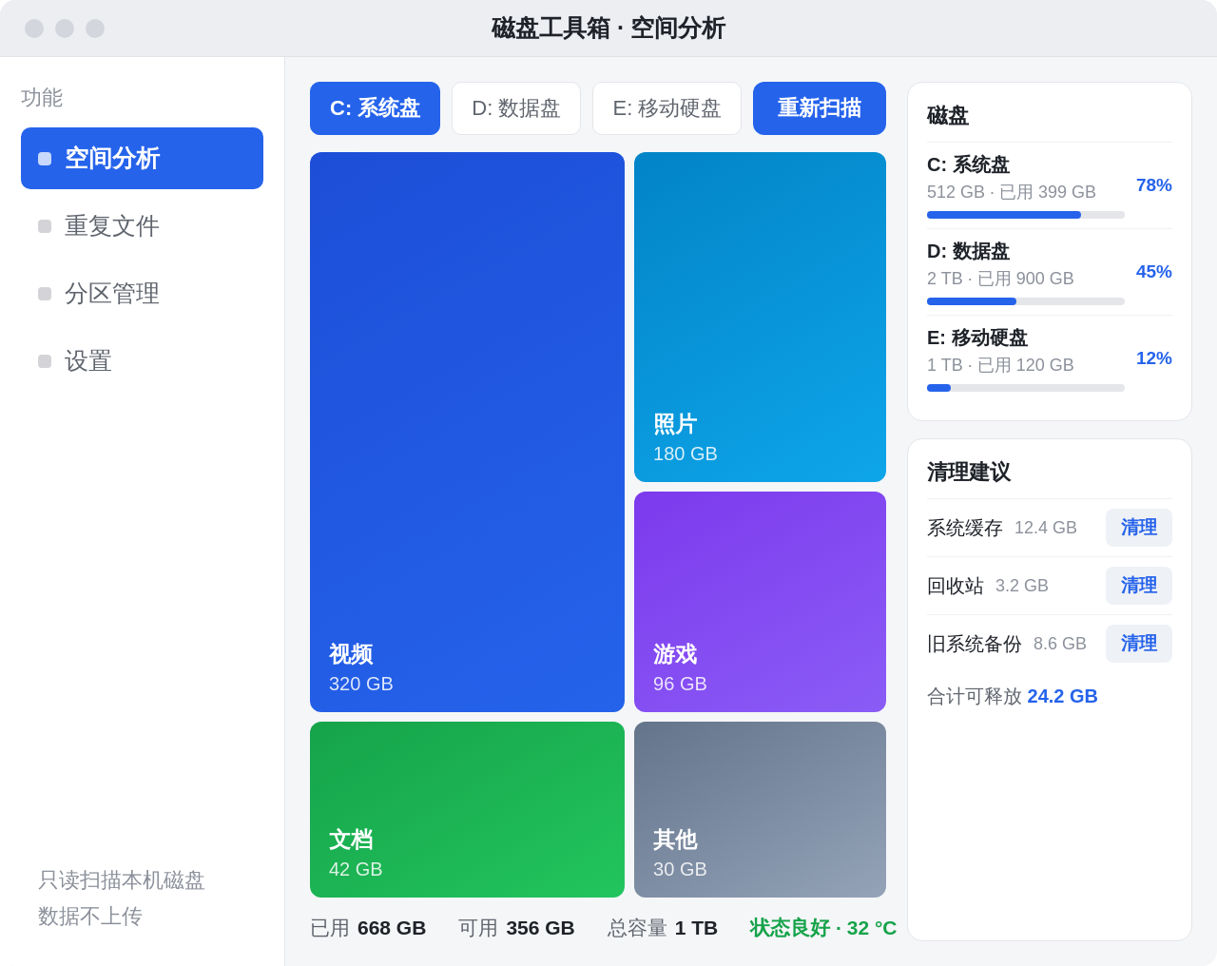
Task: Select the 照片 180 GB treemap block
Action: [x=760, y=317]
